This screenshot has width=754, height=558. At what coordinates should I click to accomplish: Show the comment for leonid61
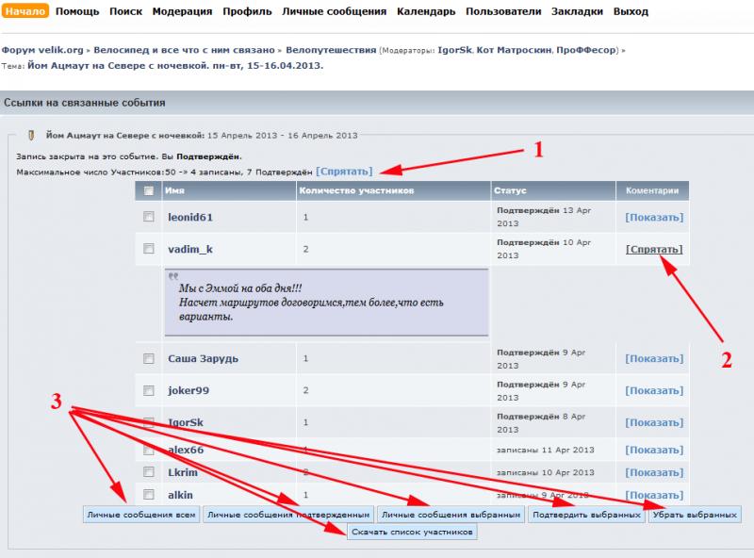pos(653,218)
